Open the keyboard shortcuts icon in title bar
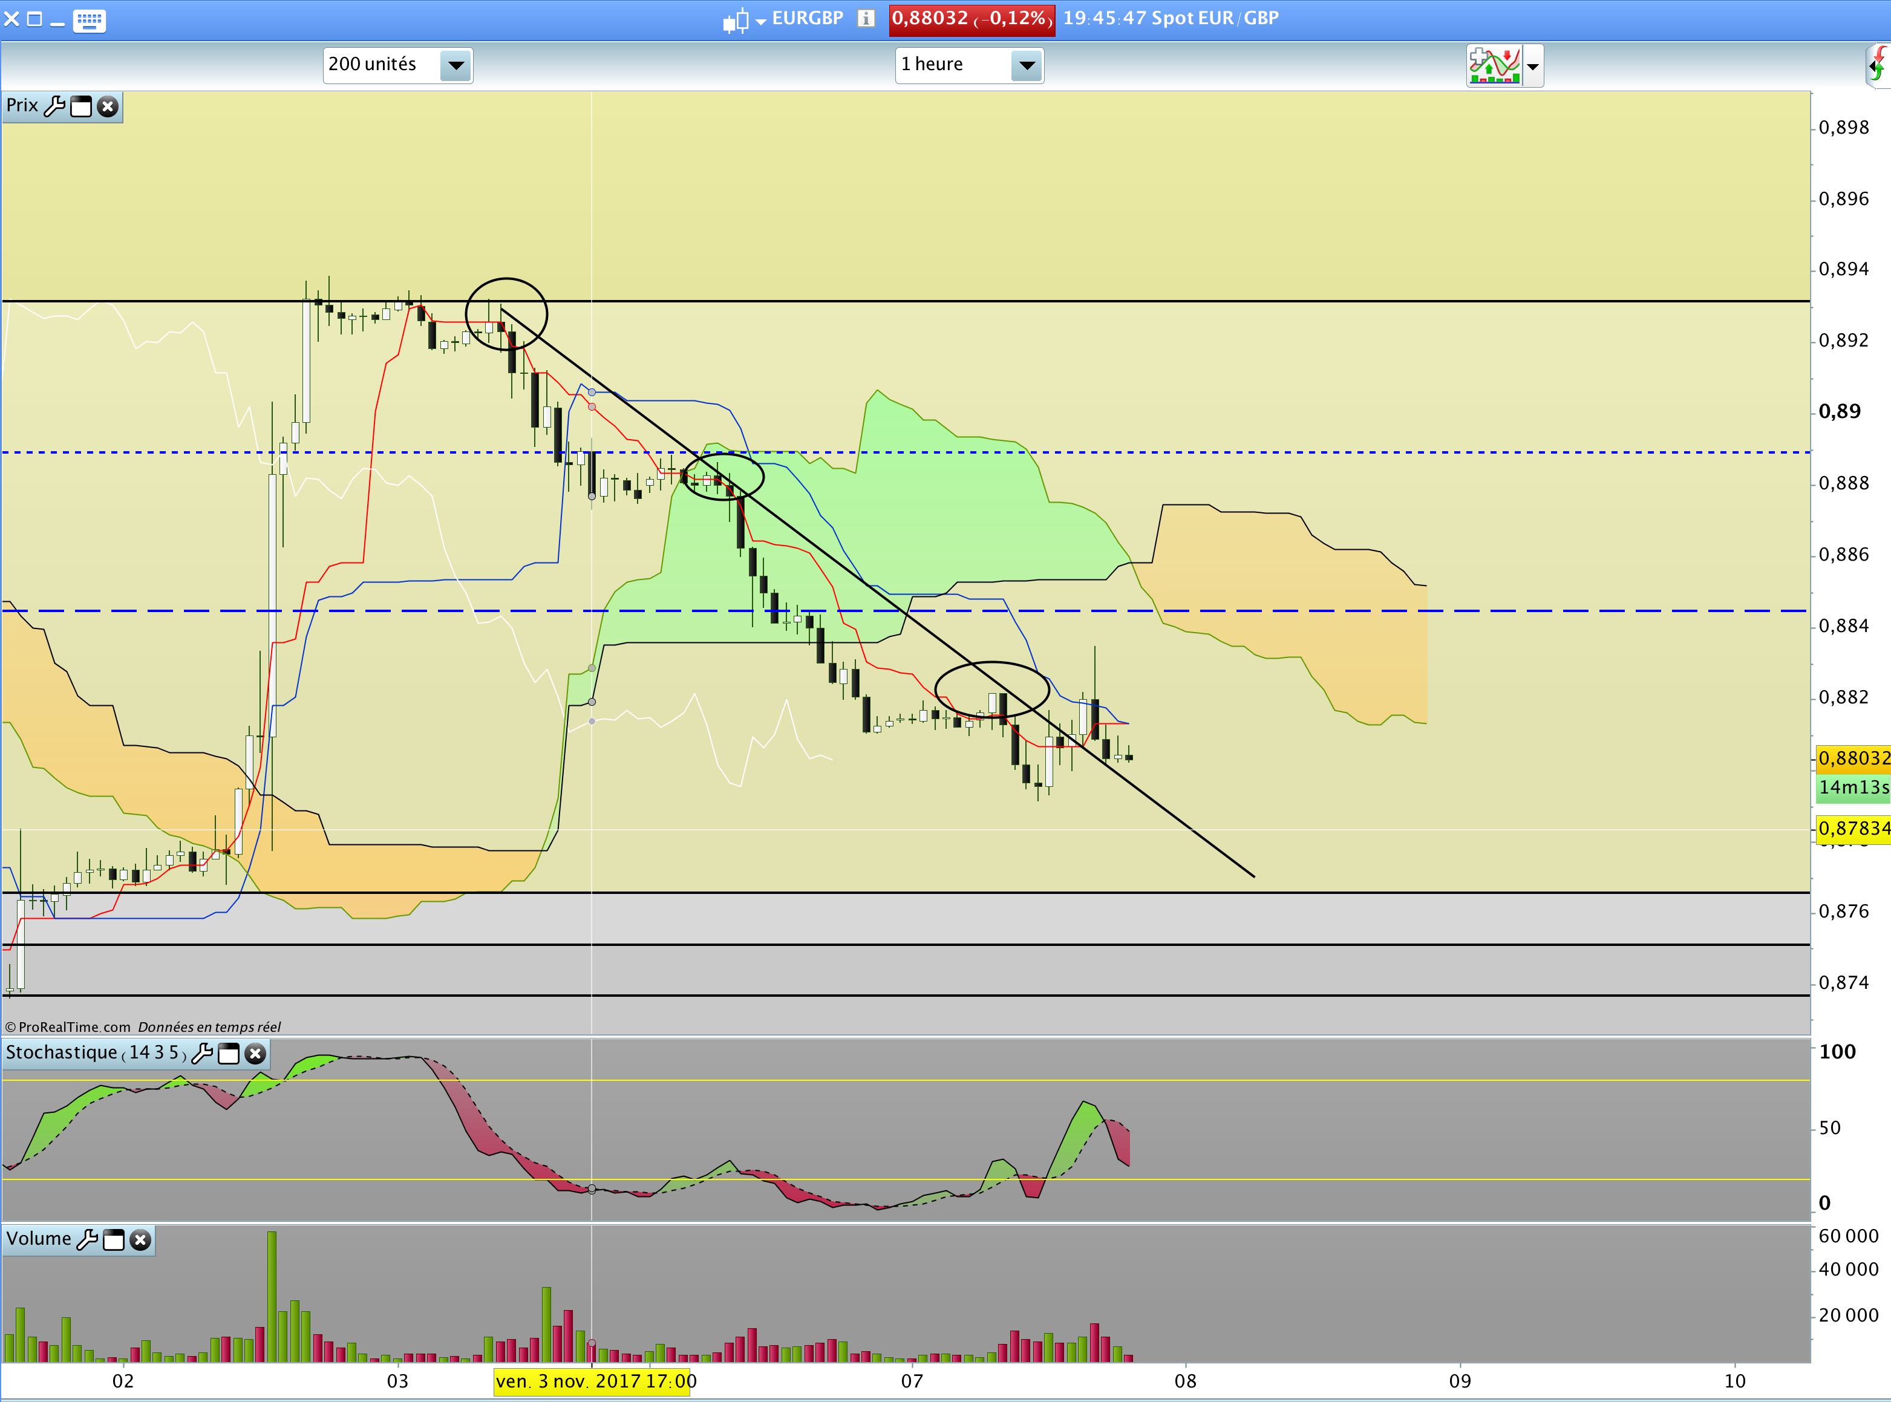Image resolution: width=1891 pixels, height=1402 pixels. [x=89, y=19]
